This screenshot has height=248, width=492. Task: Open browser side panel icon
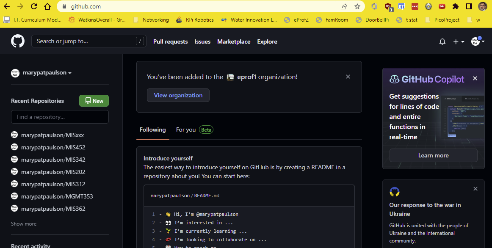click(469, 6)
